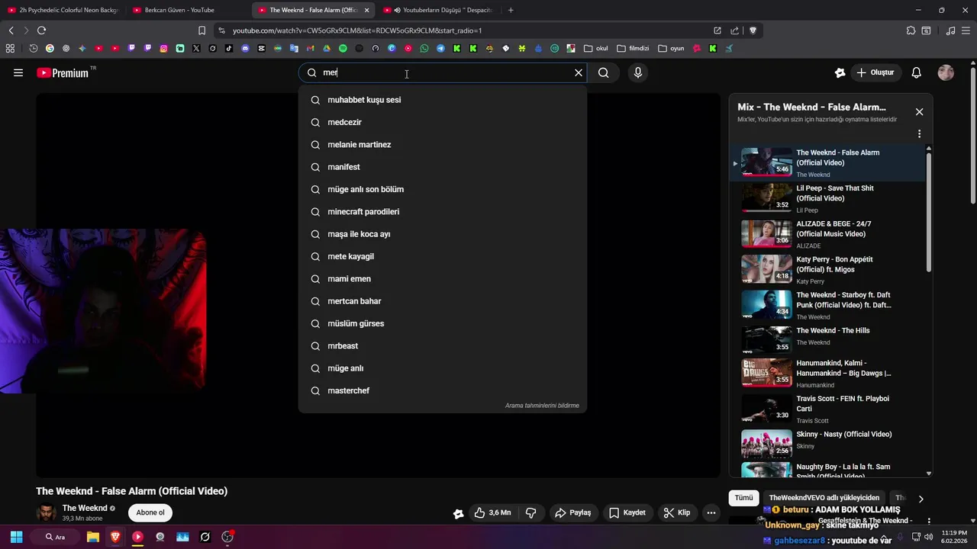Open Windows Start menu
This screenshot has height=549, width=977.
[16, 537]
